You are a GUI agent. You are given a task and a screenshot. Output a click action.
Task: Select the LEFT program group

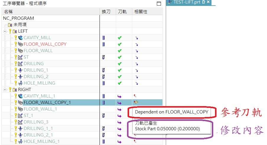point(23,31)
